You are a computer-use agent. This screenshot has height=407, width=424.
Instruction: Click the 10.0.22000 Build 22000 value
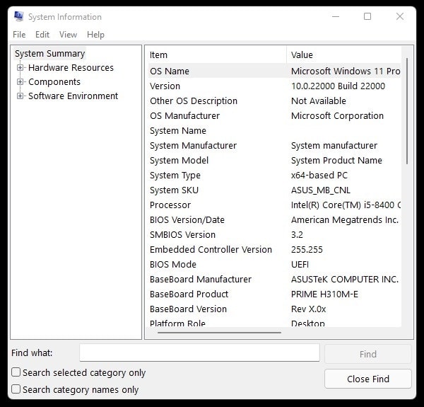coord(338,86)
